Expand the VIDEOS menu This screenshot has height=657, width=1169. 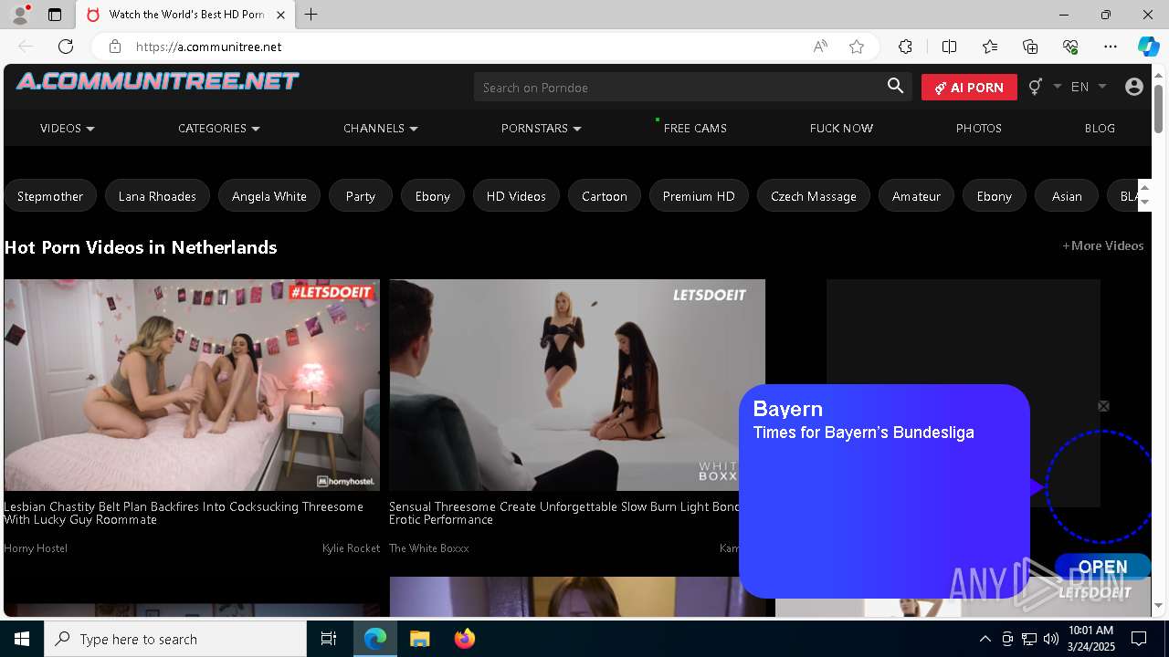[68, 129]
